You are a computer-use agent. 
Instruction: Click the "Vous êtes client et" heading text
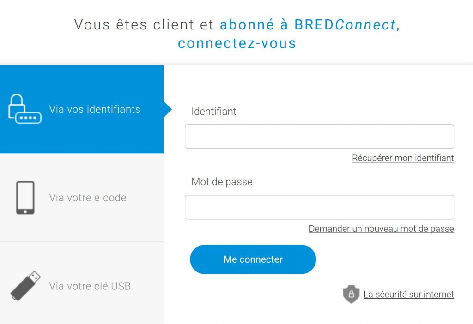[x=144, y=25]
